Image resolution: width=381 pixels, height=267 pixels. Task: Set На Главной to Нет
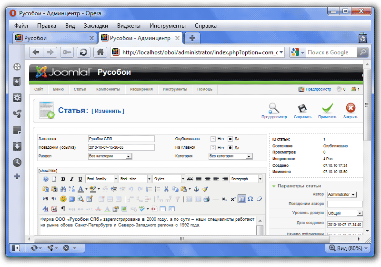[x=213, y=148]
